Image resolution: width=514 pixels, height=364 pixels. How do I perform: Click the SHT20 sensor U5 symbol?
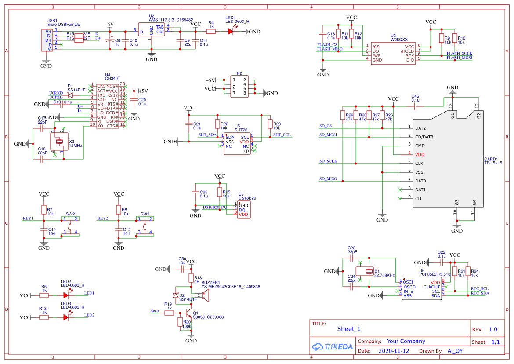click(x=237, y=144)
